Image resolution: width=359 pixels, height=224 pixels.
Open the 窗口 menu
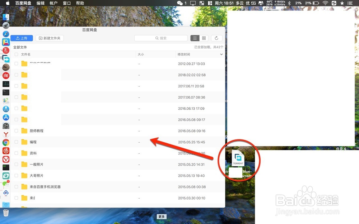point(67,3)
